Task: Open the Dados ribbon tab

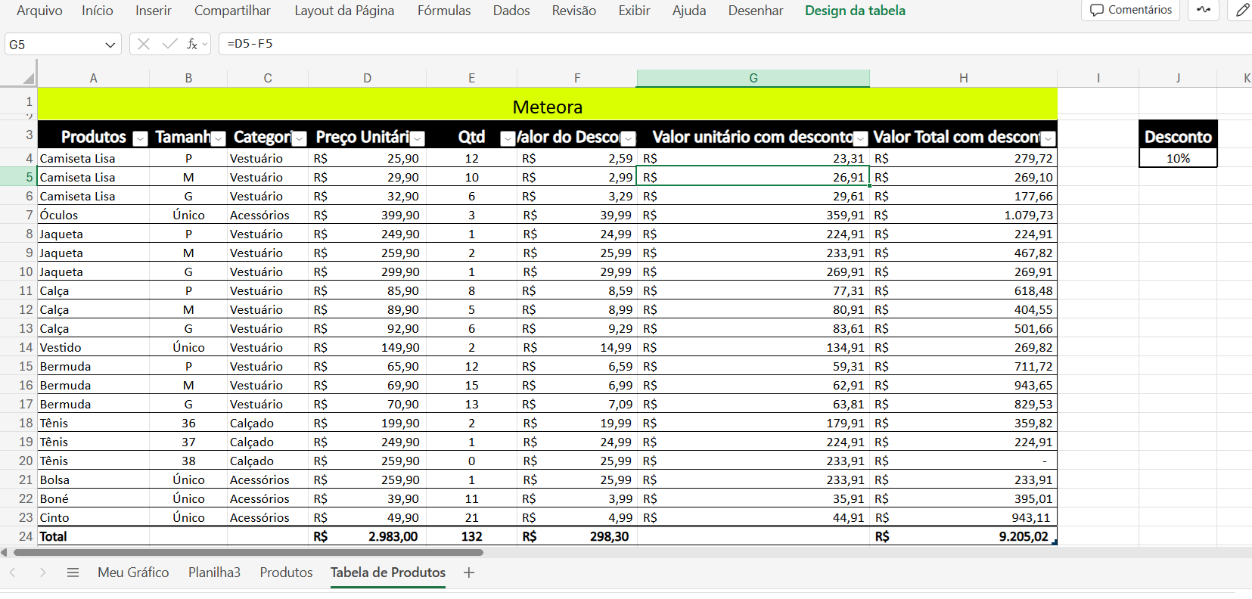Action: coord(511,11)
